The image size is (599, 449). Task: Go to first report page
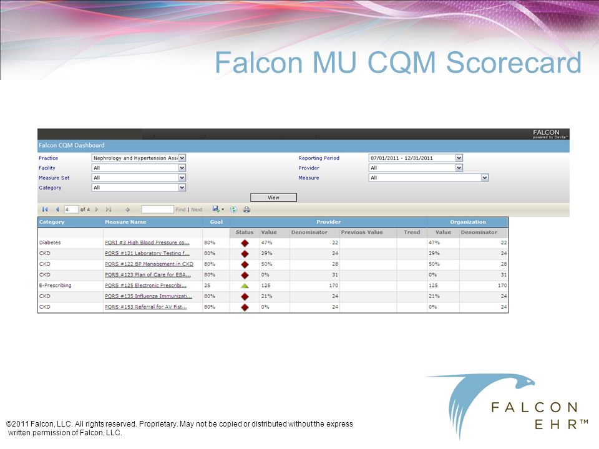point(45,210)
